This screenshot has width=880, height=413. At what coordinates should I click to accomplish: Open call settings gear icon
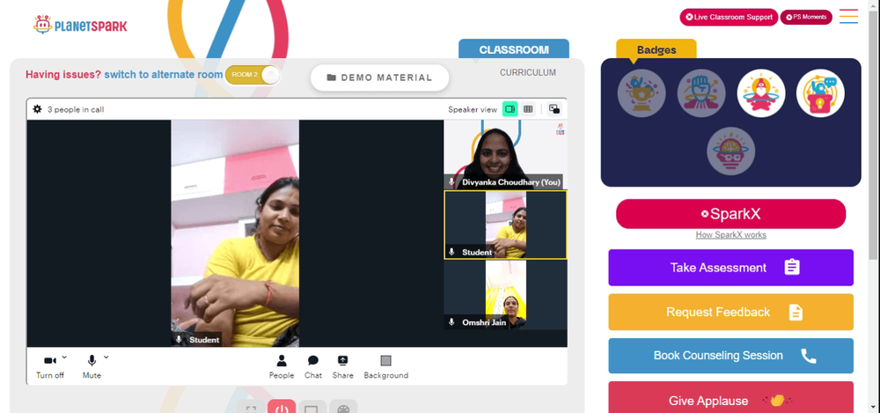[x=37, y=109]
